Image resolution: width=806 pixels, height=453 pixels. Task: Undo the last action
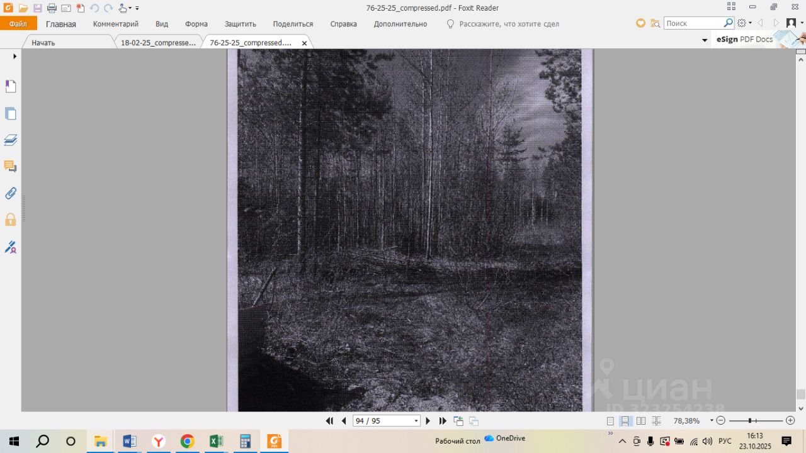point(94,8)
